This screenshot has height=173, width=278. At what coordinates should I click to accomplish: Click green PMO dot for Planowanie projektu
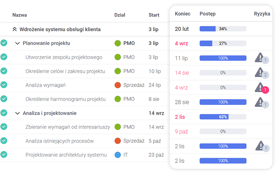[118, 43]
